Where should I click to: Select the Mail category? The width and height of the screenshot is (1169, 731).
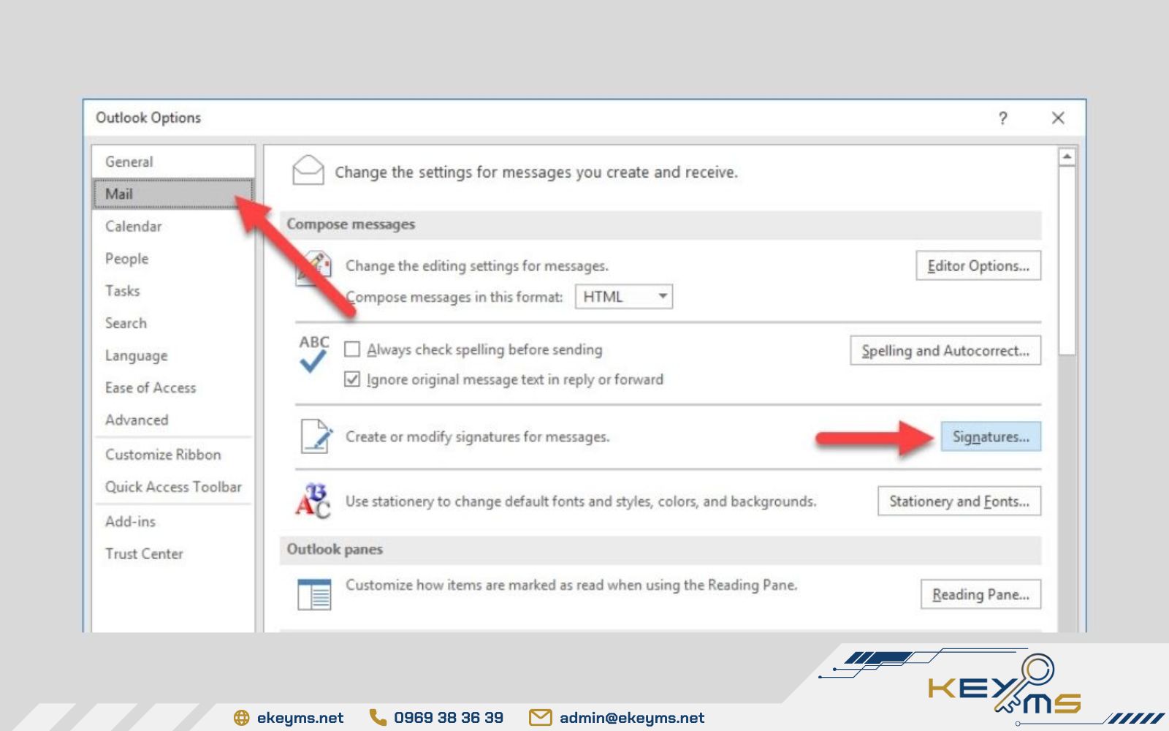click(x=173, y=194)
